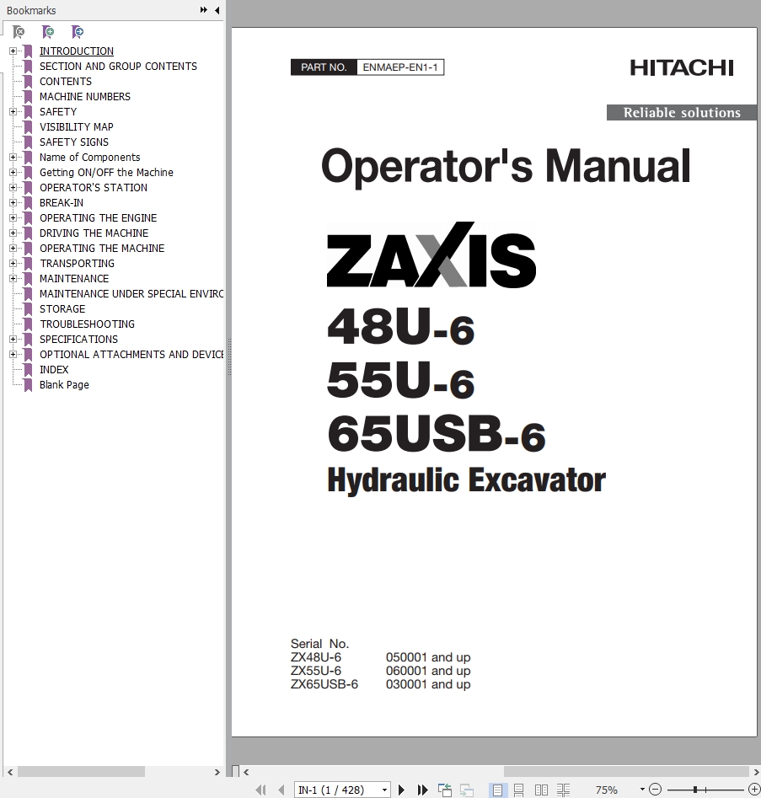
Task: Expand the MAINTENANCE bookmark node
Action: [x=13, y=278]
